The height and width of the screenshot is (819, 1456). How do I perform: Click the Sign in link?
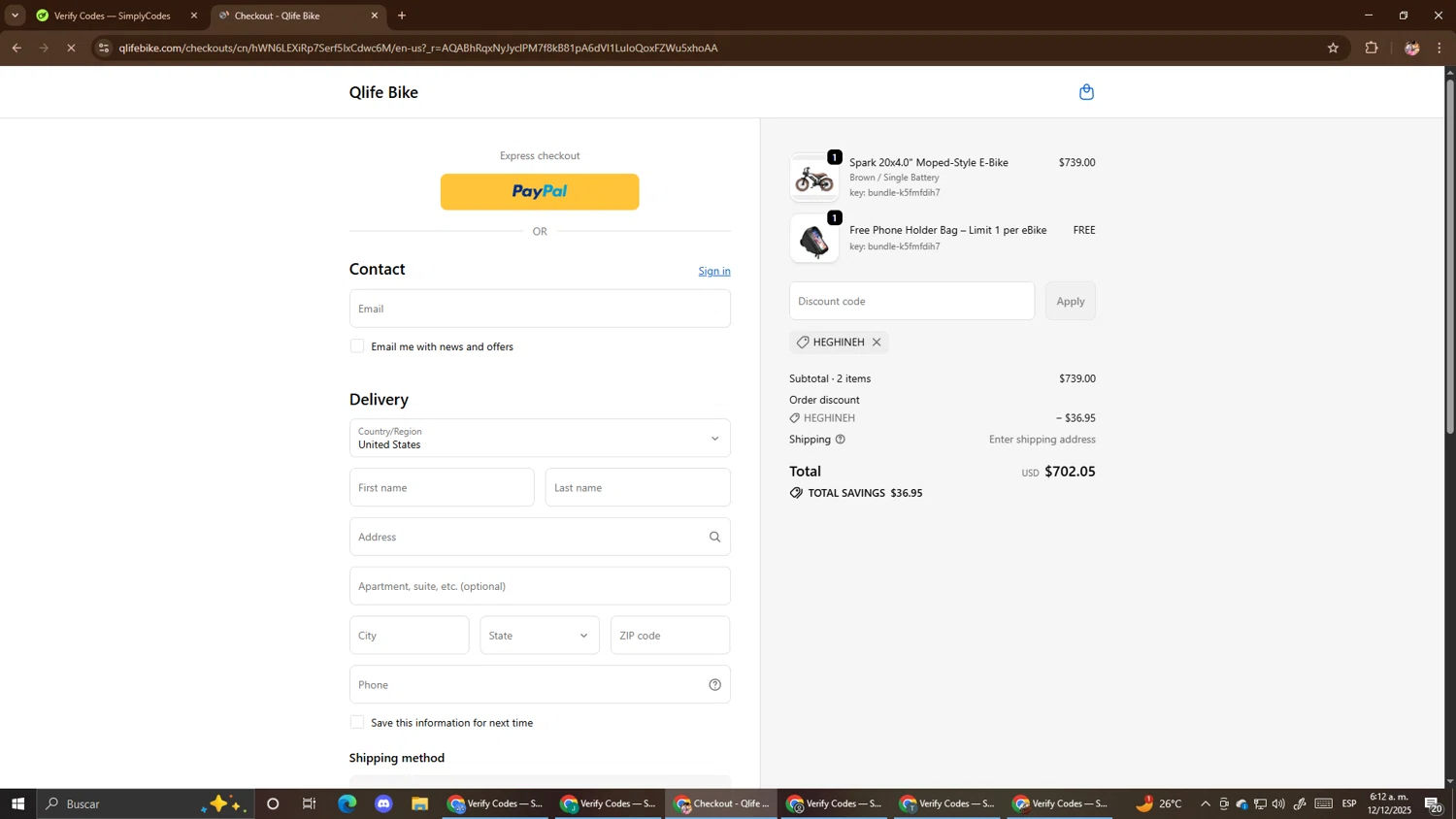(x=714, y=271)
